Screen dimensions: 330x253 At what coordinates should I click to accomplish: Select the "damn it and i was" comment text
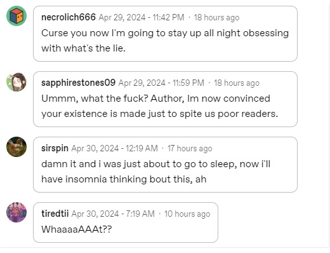tap(156, 172)
